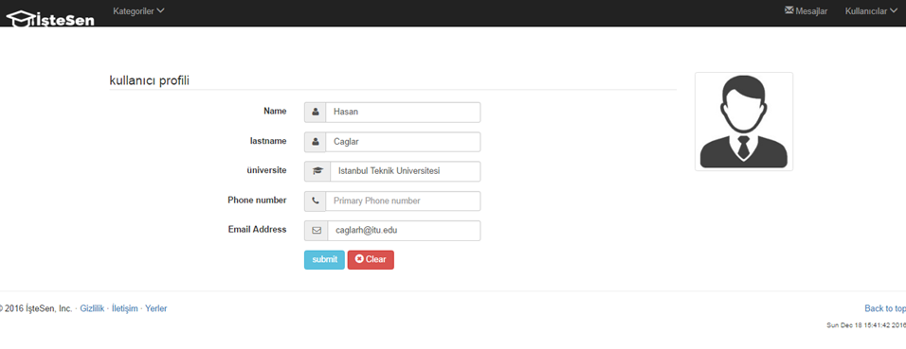Click the 'Phone number' label

coord(257,200)
